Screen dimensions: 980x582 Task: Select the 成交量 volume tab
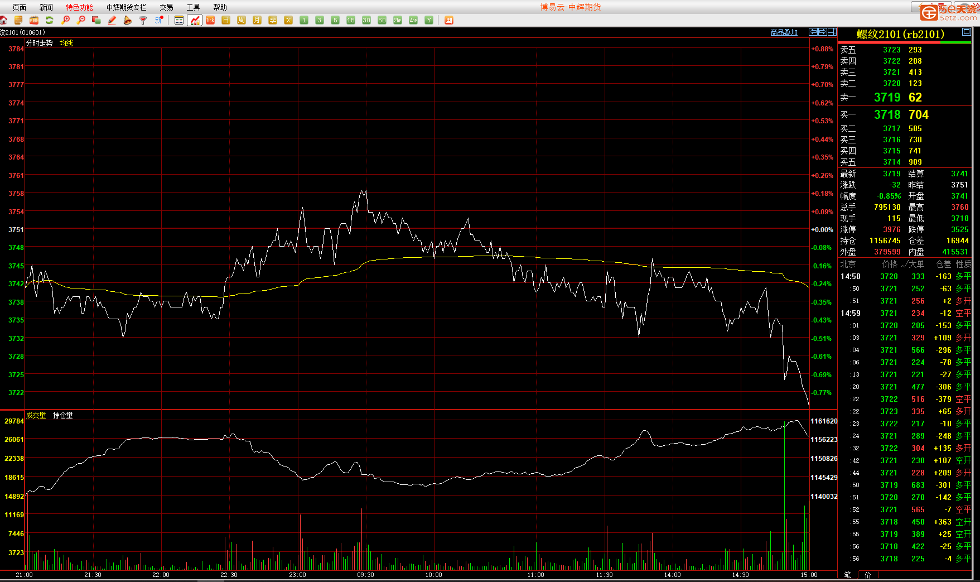[x=36, y=415]
